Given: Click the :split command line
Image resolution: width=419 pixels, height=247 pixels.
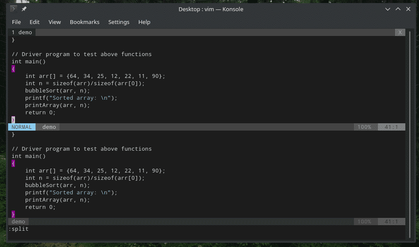Looking at the screenshot, I should 19,229.
